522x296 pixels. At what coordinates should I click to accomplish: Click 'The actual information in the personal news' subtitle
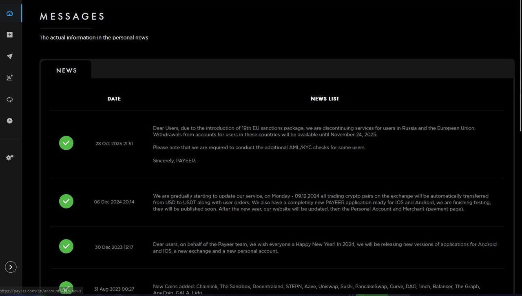[x=94, y=37]
